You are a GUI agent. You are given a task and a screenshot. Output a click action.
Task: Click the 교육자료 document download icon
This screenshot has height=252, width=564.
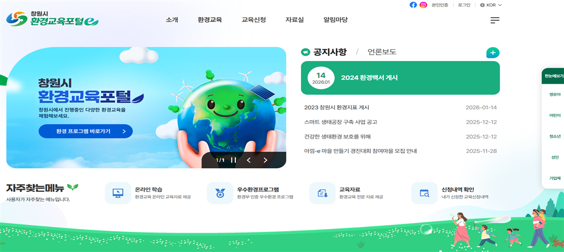click(x=322, y=193)
